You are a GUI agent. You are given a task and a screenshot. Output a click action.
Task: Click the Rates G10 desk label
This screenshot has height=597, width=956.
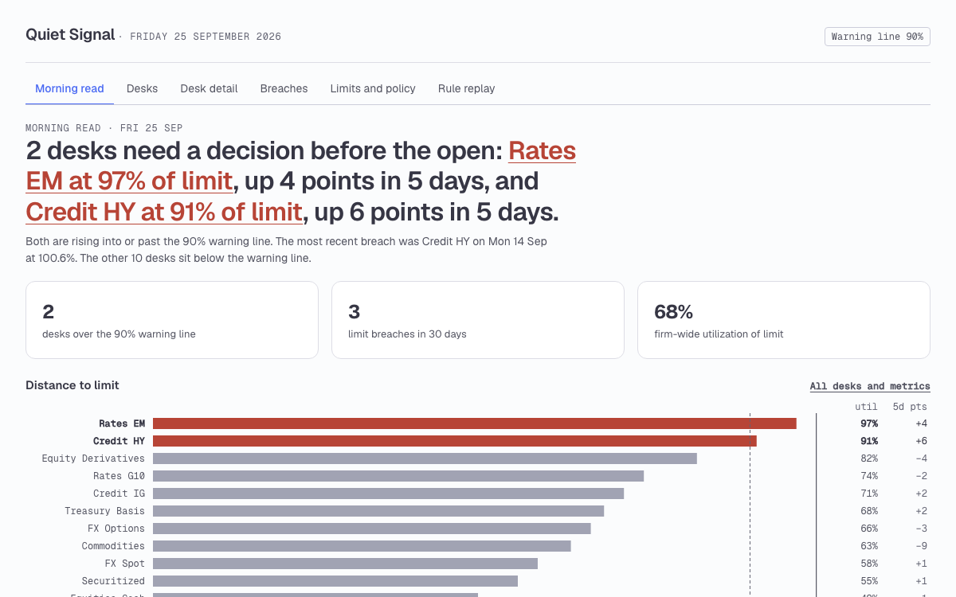click(x=119, y=476)
